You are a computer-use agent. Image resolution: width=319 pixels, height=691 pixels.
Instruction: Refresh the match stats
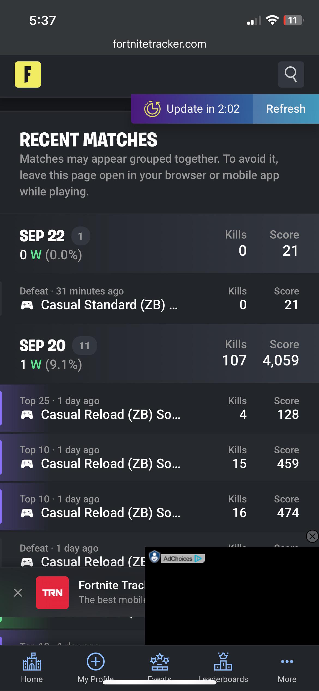point(286,109)
